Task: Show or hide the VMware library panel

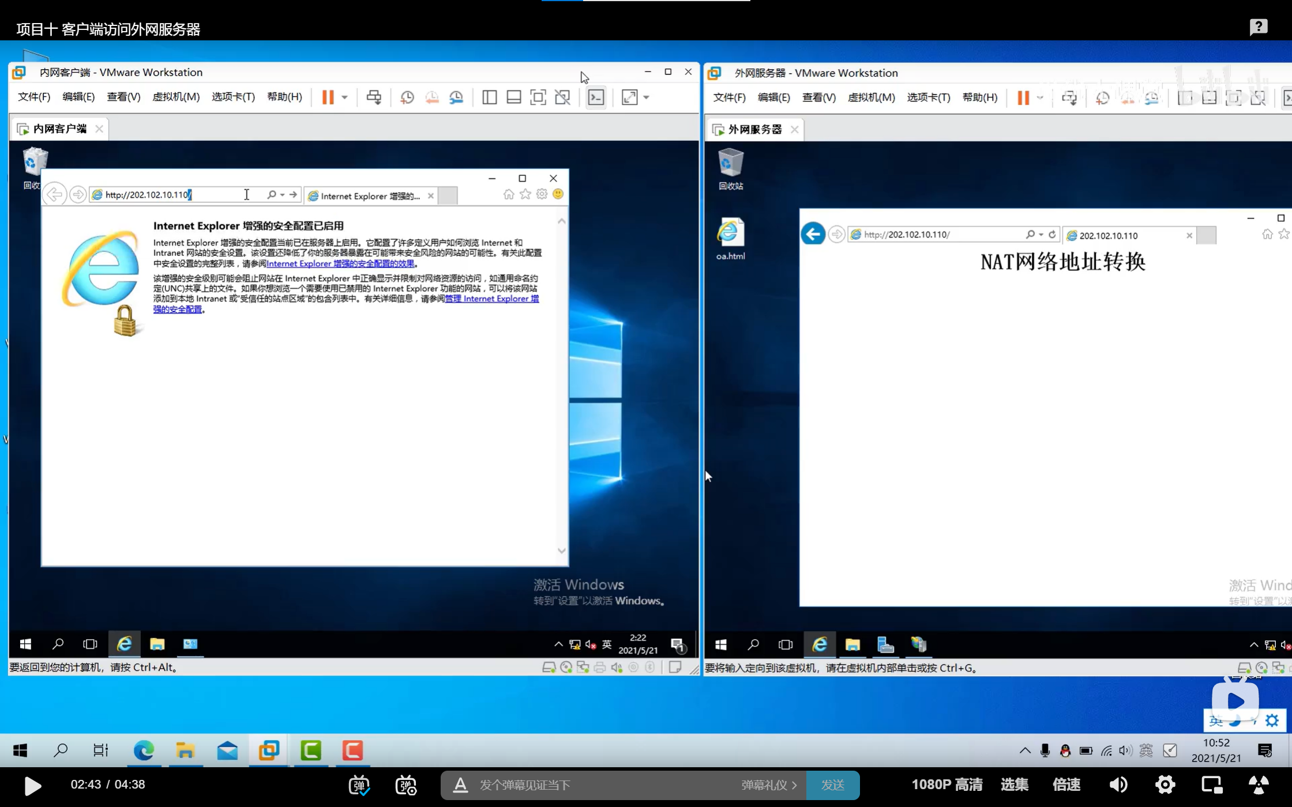Action: coord(489,97)
